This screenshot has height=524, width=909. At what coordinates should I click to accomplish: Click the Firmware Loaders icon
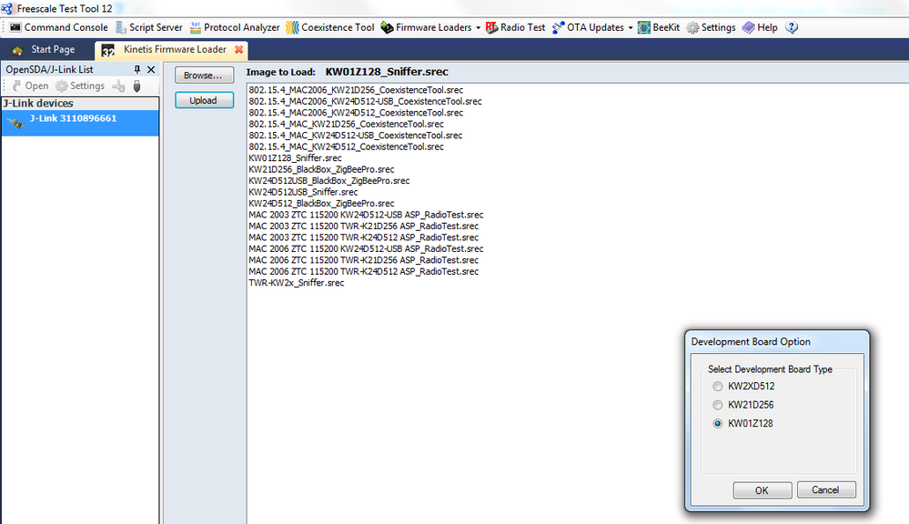click(x=387, y=27)
